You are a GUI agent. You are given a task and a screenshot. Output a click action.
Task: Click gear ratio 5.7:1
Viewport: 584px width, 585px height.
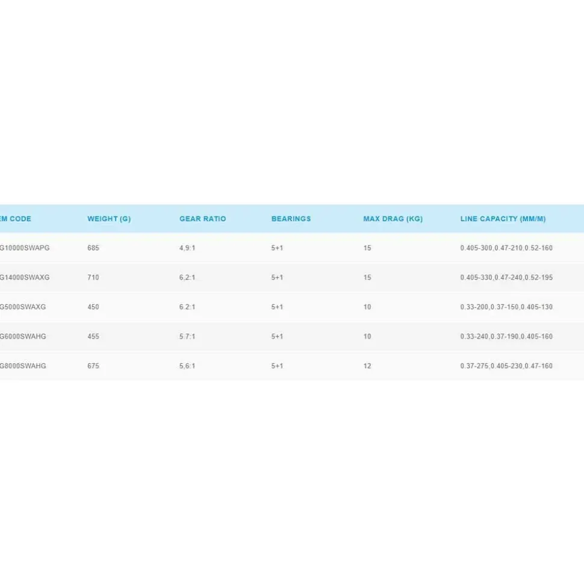187,337
